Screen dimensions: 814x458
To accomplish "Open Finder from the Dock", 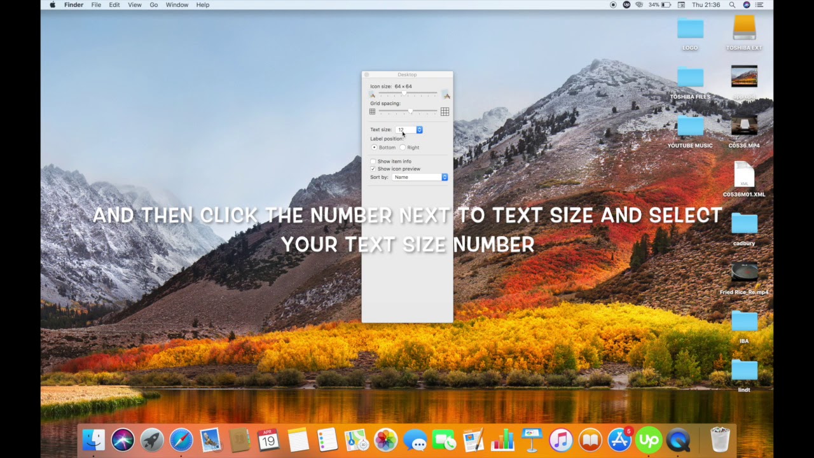I will [x=94, y=440].
